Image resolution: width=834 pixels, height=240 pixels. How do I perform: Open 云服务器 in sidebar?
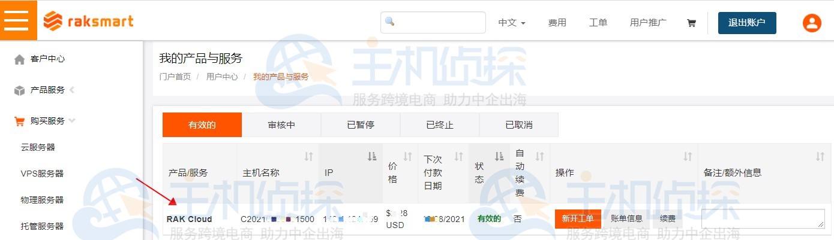click(38, 147)
